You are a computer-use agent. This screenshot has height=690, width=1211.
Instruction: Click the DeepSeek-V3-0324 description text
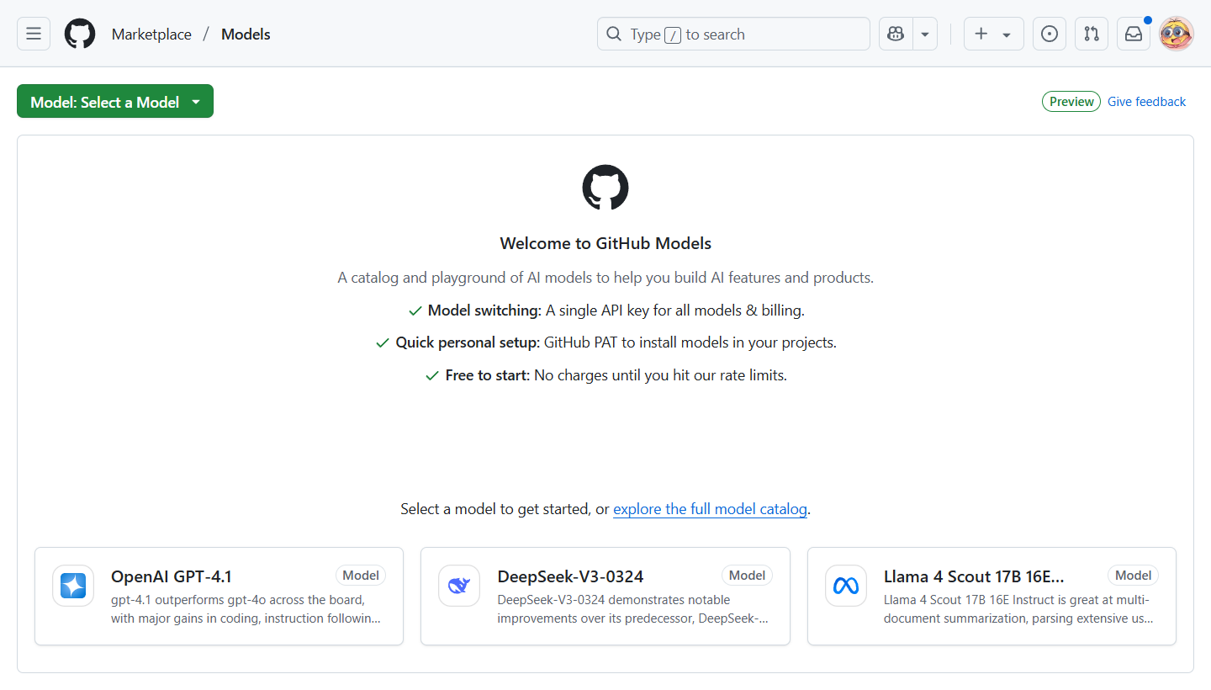tap(632, 609)
